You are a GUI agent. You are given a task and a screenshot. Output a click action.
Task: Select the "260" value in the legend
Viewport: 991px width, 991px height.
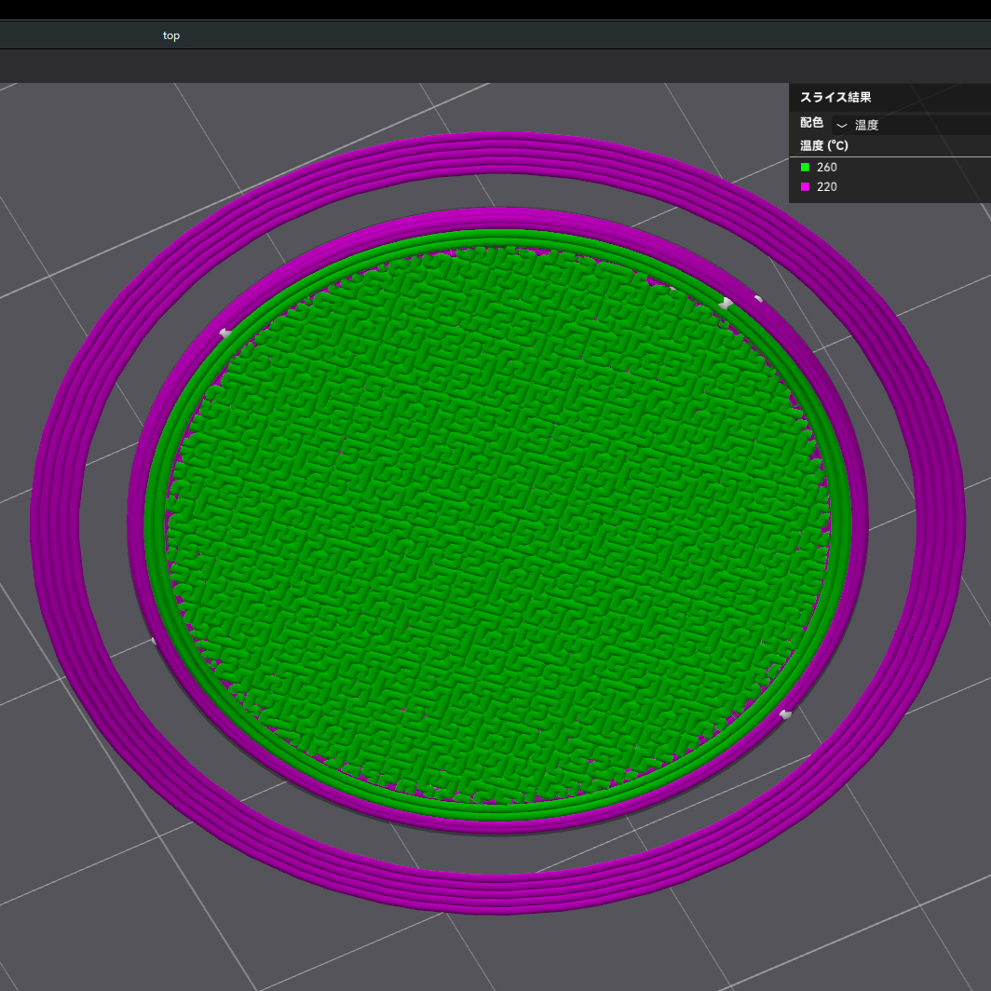coord(827,168)
